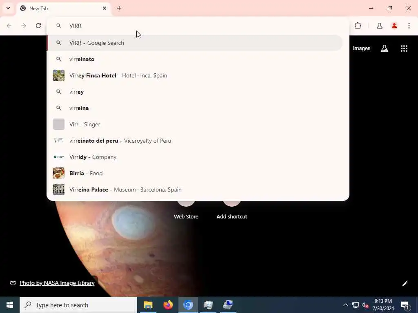418x313 pixels.
Task: Open the network status tray icon
Action: (x=356, y=305)
